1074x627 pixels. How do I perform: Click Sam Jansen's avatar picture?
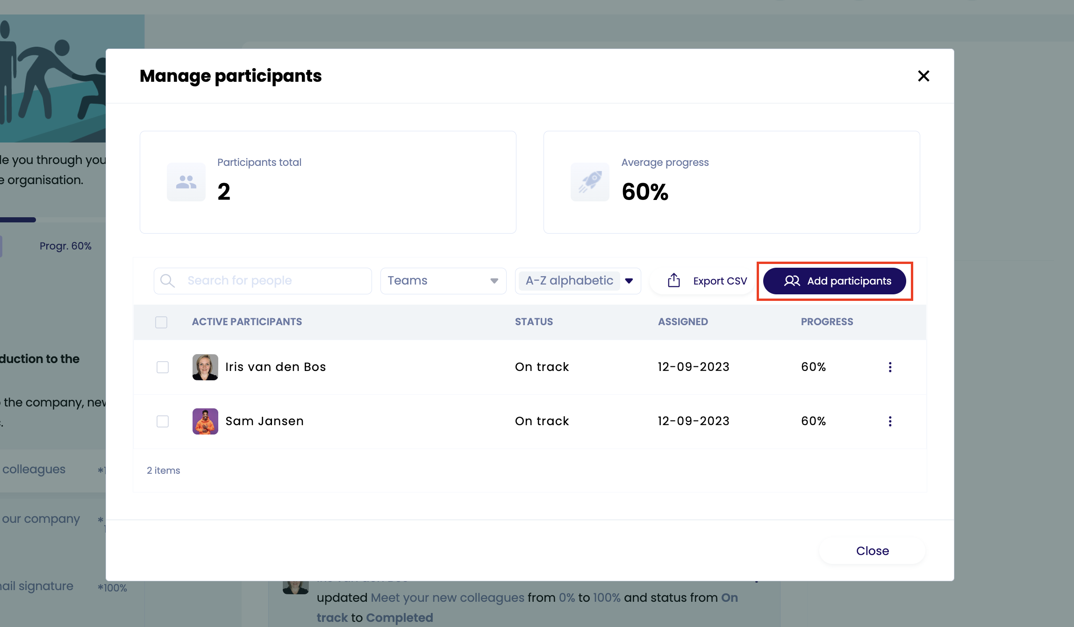205,421
